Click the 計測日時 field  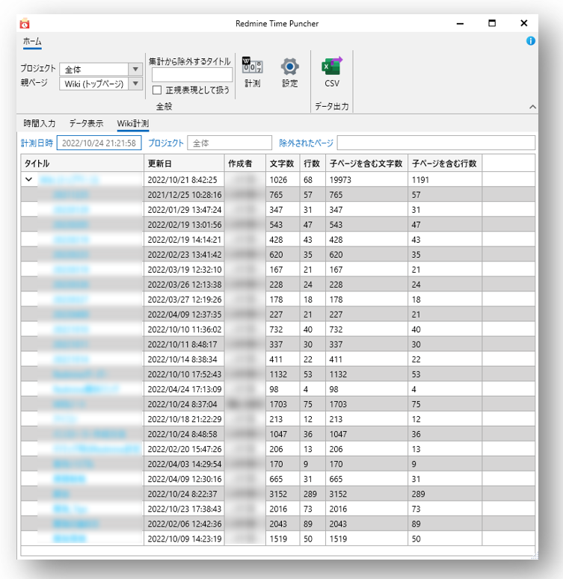(x=99, y=143)
